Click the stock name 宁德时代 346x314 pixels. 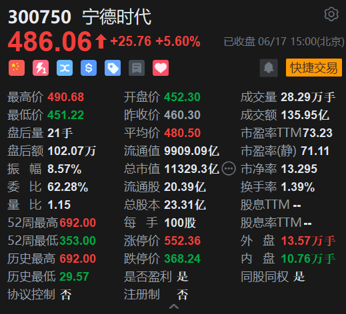coord(117,17)
